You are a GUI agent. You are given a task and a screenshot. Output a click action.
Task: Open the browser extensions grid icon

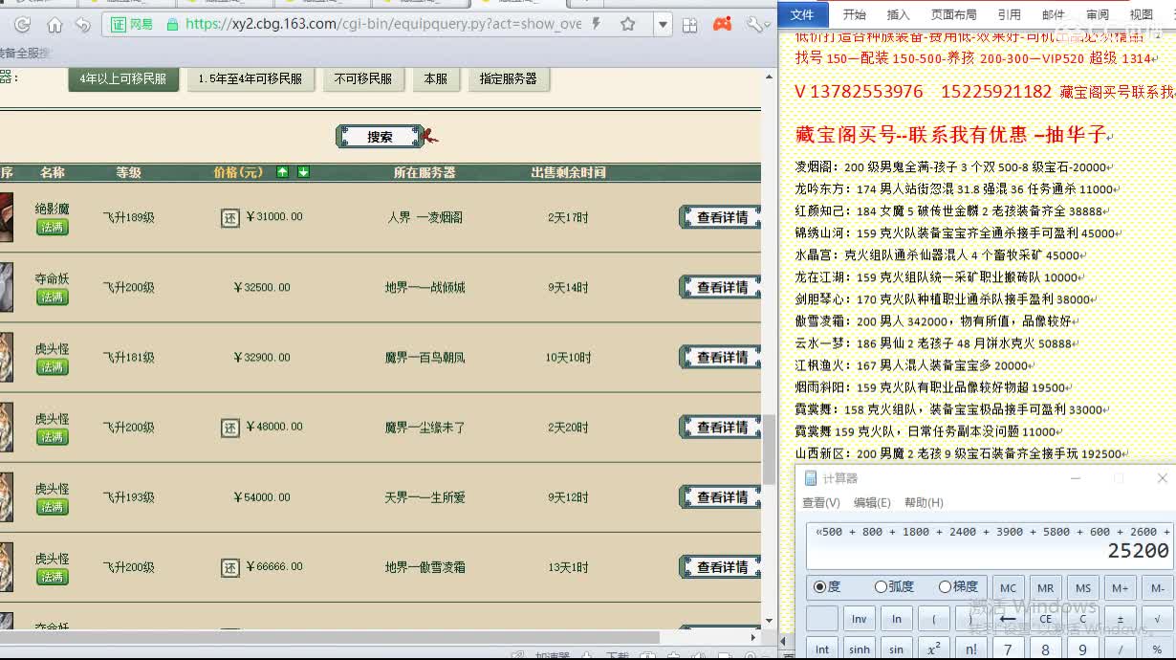pyautogui.click(x=689, y=25)
